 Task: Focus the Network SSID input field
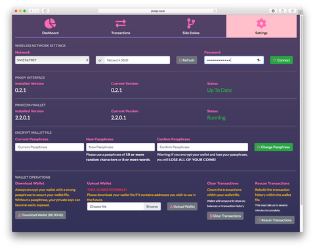[137, 60]
